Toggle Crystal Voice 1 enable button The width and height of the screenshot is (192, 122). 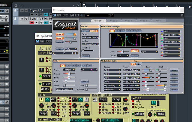[60, 34]
